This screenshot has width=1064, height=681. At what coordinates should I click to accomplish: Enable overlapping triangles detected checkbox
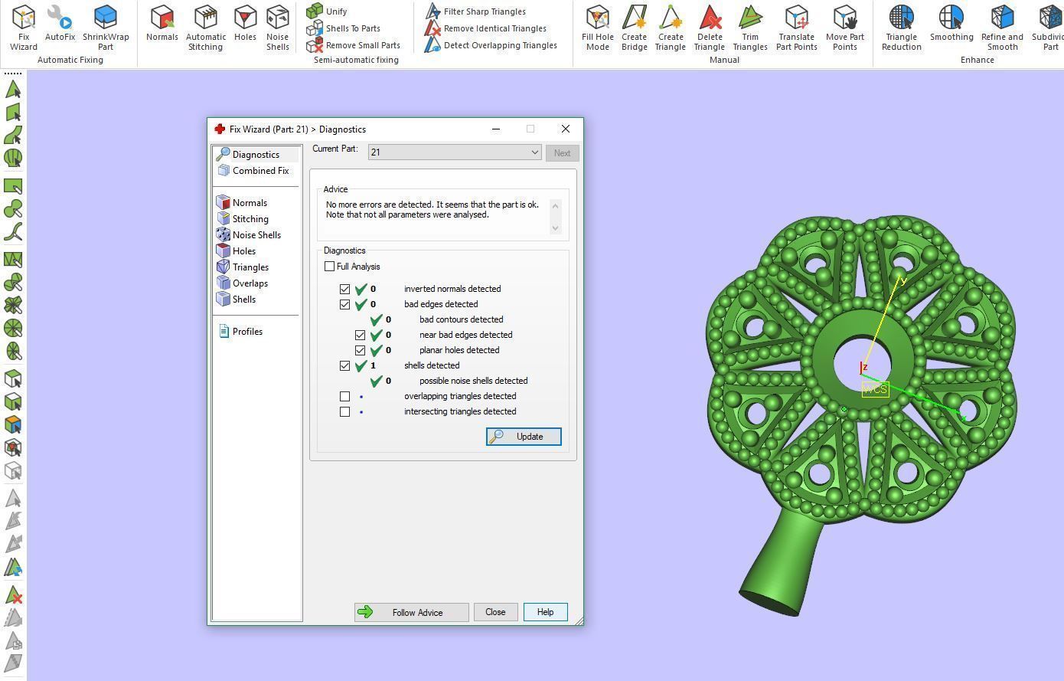pos(344,397)
